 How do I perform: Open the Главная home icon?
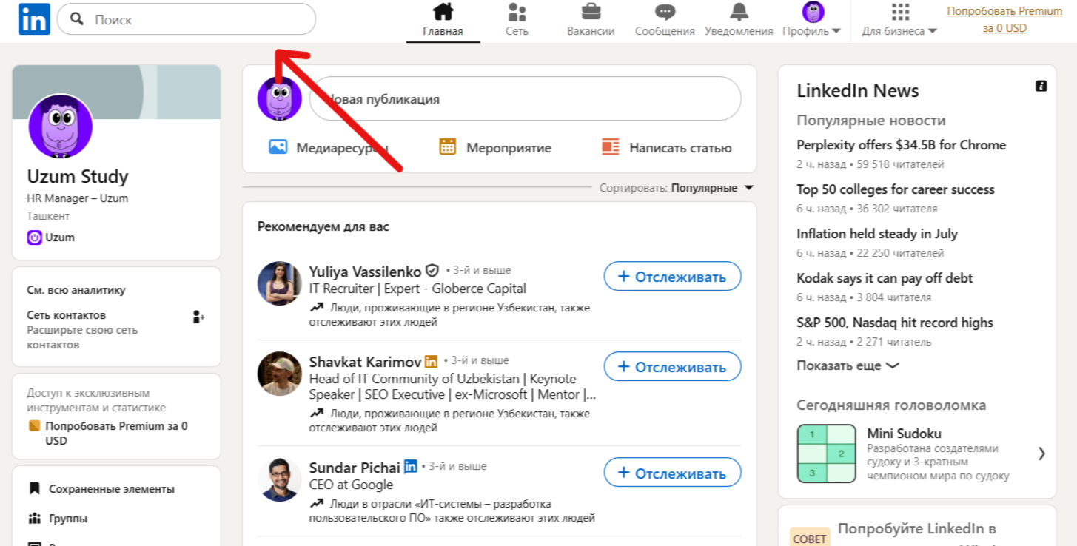click(443, 12)
